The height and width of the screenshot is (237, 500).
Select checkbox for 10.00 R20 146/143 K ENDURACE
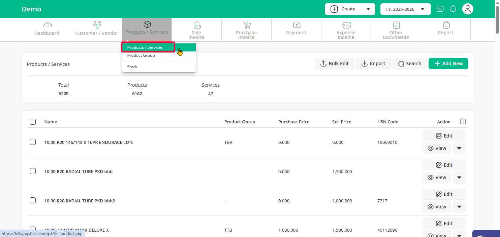(x=33, y=142)
